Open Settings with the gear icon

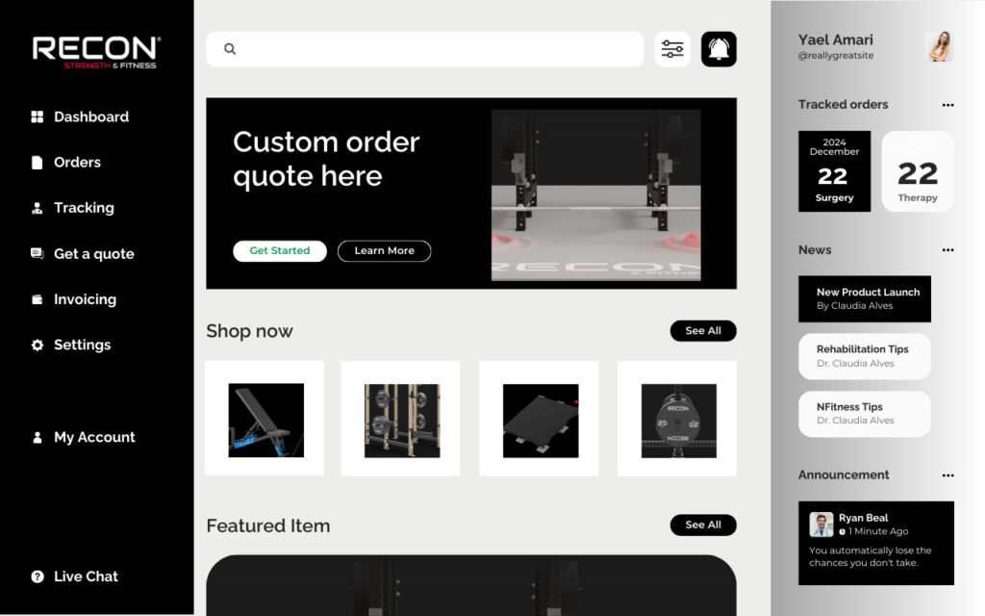[x=38, y=346]
